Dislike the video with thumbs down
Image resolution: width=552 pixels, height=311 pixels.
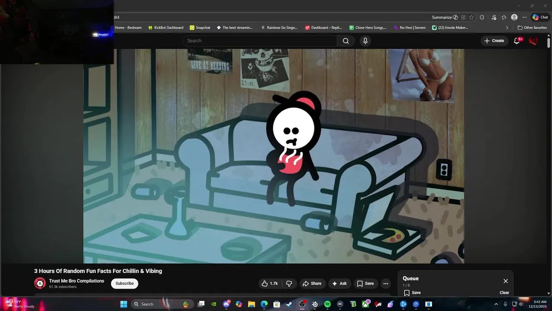289,283
